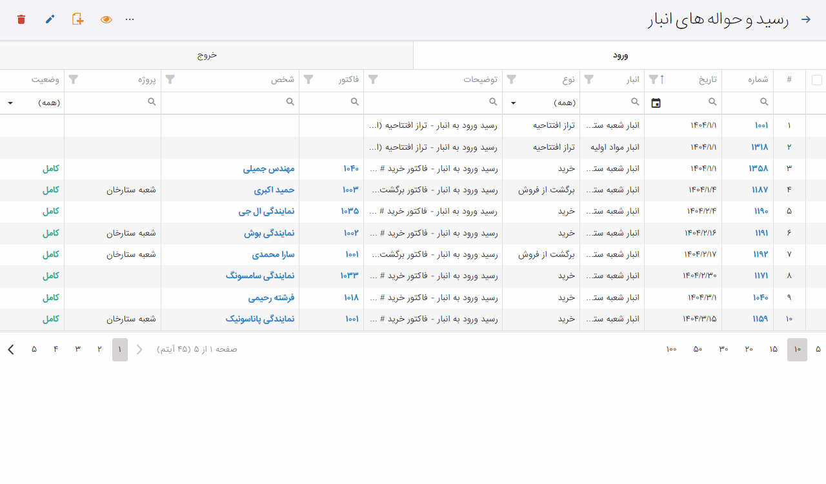The height and width of the screenshot is (484, 826).
Task: Expand the وضعیت filter dropdown
Action: (x=10, y=103)
